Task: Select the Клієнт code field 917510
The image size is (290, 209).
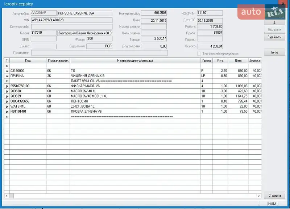Action: coord(43,33)
